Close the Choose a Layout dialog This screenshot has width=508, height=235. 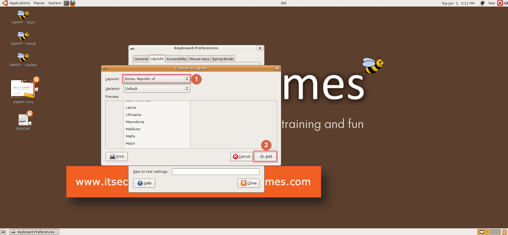(277, 68)
